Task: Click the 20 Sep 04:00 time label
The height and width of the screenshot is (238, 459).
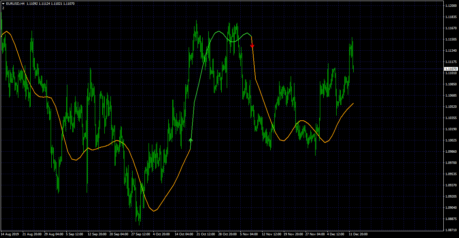Action: pyautogui.click(x=119, y=234)
